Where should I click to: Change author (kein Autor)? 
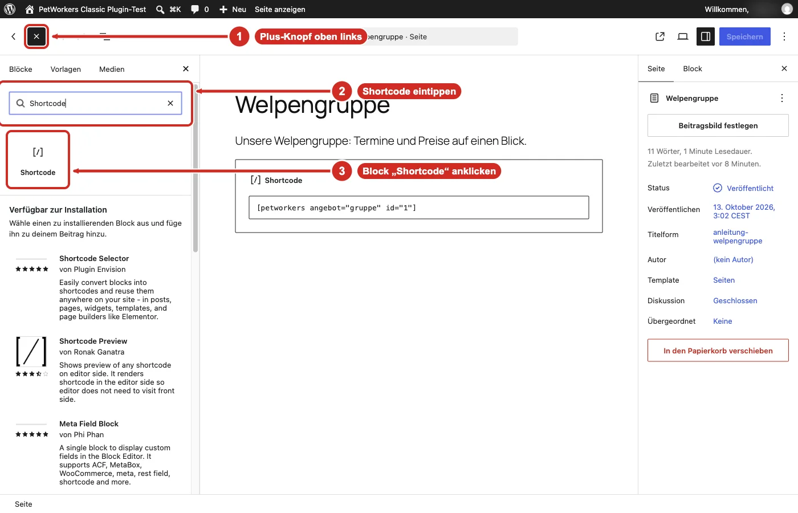pos(733,259)
